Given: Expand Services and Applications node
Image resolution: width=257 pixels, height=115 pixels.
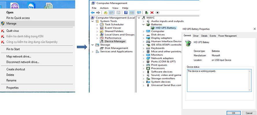Looking at the screenshot, I should point(93,51).
